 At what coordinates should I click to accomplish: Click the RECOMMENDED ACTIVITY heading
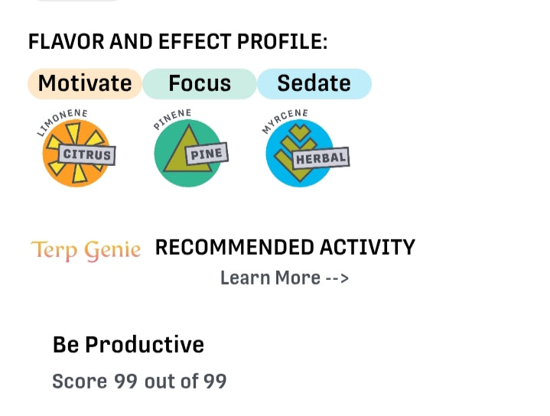pos(285,248)
